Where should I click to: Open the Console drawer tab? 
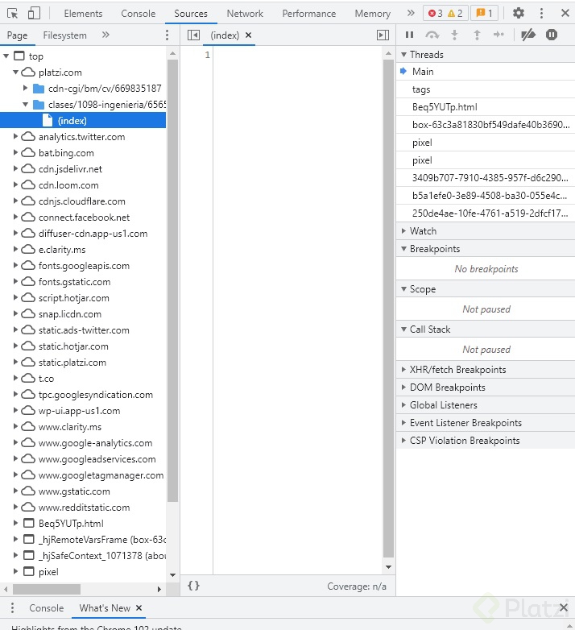(x=46, y=608)
